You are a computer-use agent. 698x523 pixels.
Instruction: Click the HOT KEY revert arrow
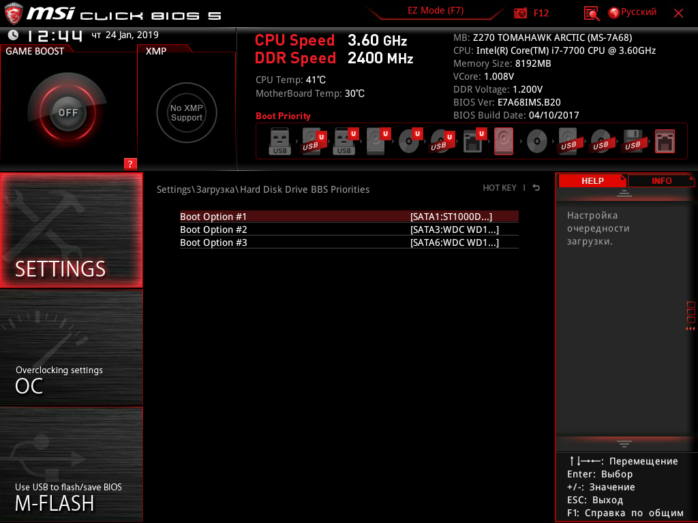pyautogui.click(x=536, y=187)
